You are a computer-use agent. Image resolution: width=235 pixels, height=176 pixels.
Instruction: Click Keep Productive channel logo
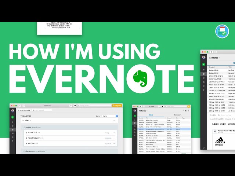tap(222, 32)
